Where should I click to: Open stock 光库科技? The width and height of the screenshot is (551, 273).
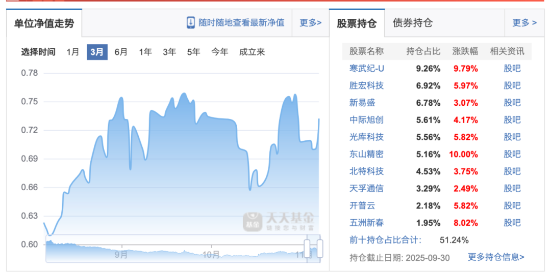[x=366, y=137]
